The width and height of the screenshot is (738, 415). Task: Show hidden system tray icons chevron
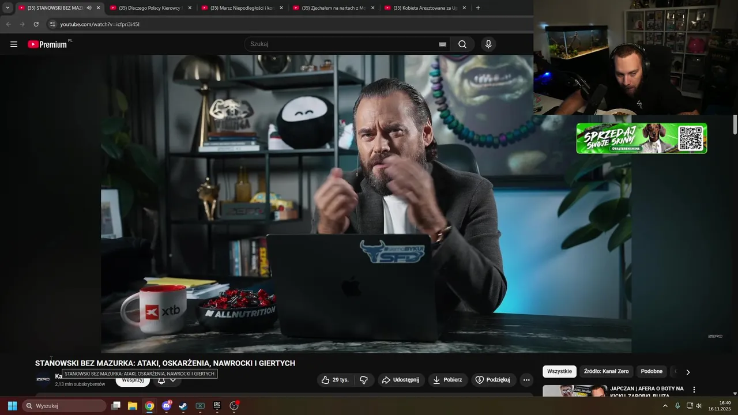[x=665, y=406]
